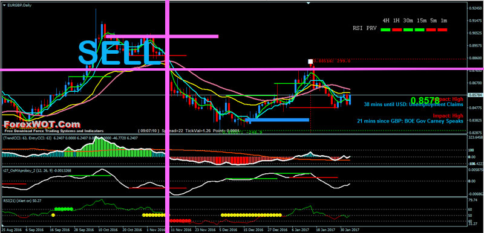Click the 323.6458 CCI scale value
This screenshot has height=233, width=484.
point(477,138)
